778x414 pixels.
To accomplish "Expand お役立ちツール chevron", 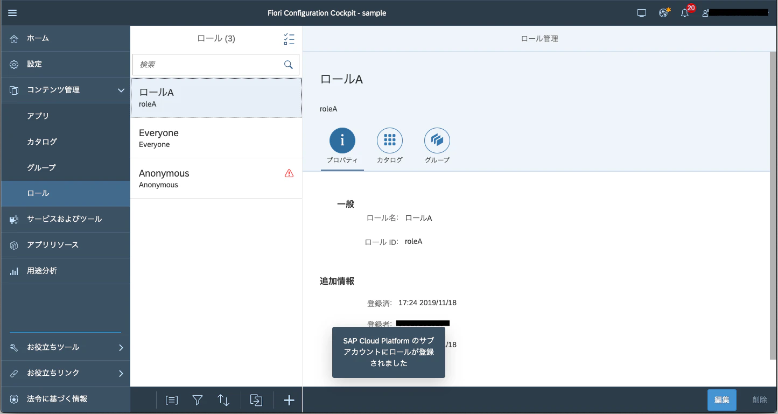I will click(121, 347).
